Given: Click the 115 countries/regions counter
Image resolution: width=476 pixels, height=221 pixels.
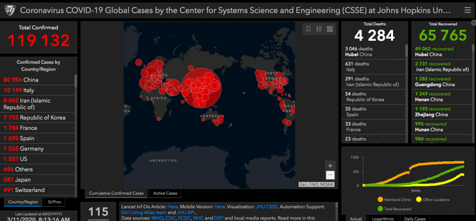Looking at the screenshot, I should click(x=98, y=212).
